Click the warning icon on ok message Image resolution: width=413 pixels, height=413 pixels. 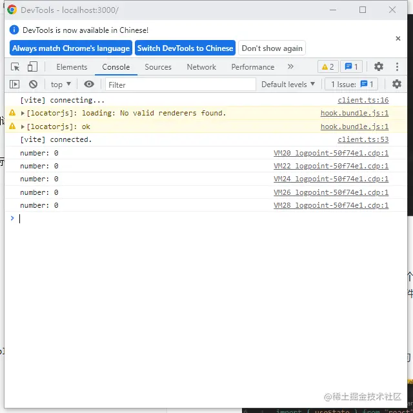12,126
